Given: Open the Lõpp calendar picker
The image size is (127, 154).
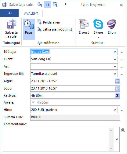Looking at the screenshot, I should click(117, 88).
